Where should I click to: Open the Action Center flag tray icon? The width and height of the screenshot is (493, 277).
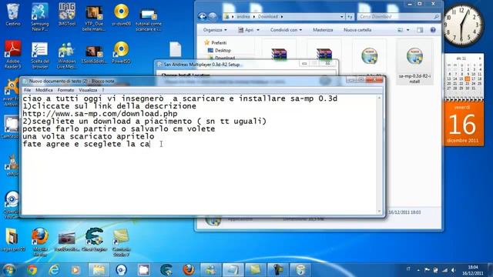click(x=427, y=270)
